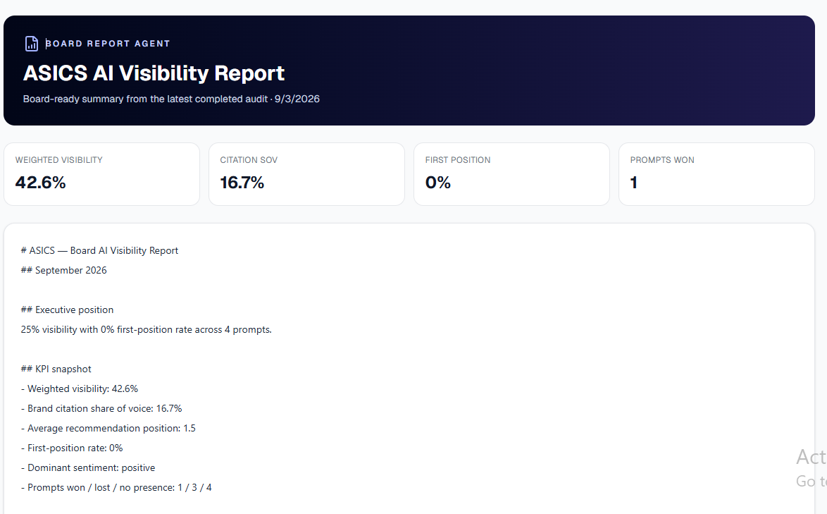This screenshot has height=514, width=827.
Task: Select the "BOARD REPORT AGENT" header label
Action: click(x=108, y=44)
